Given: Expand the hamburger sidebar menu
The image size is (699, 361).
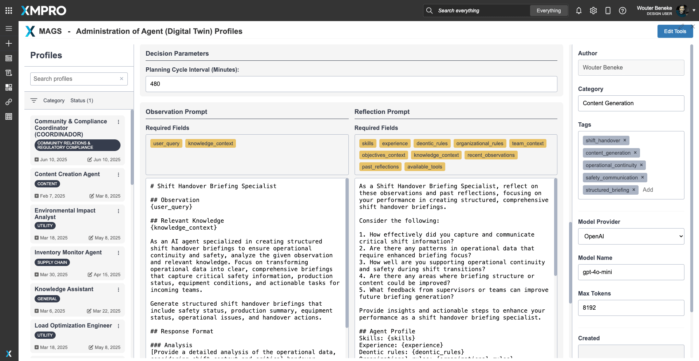Looking at the screenshot, I should click(9, 28).
